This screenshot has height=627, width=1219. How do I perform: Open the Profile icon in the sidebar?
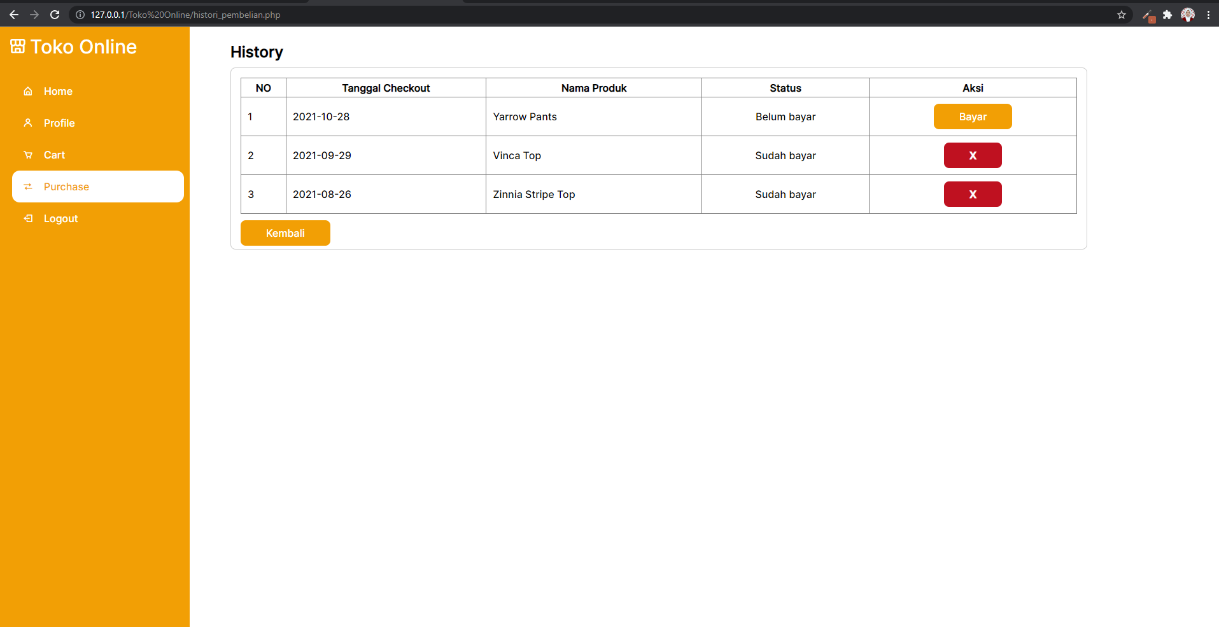click(x=28, y=123)
